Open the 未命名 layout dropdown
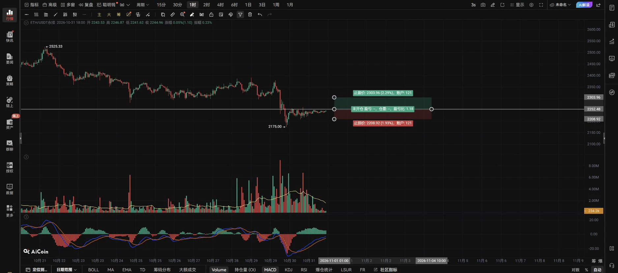 (x=560, y=5)
